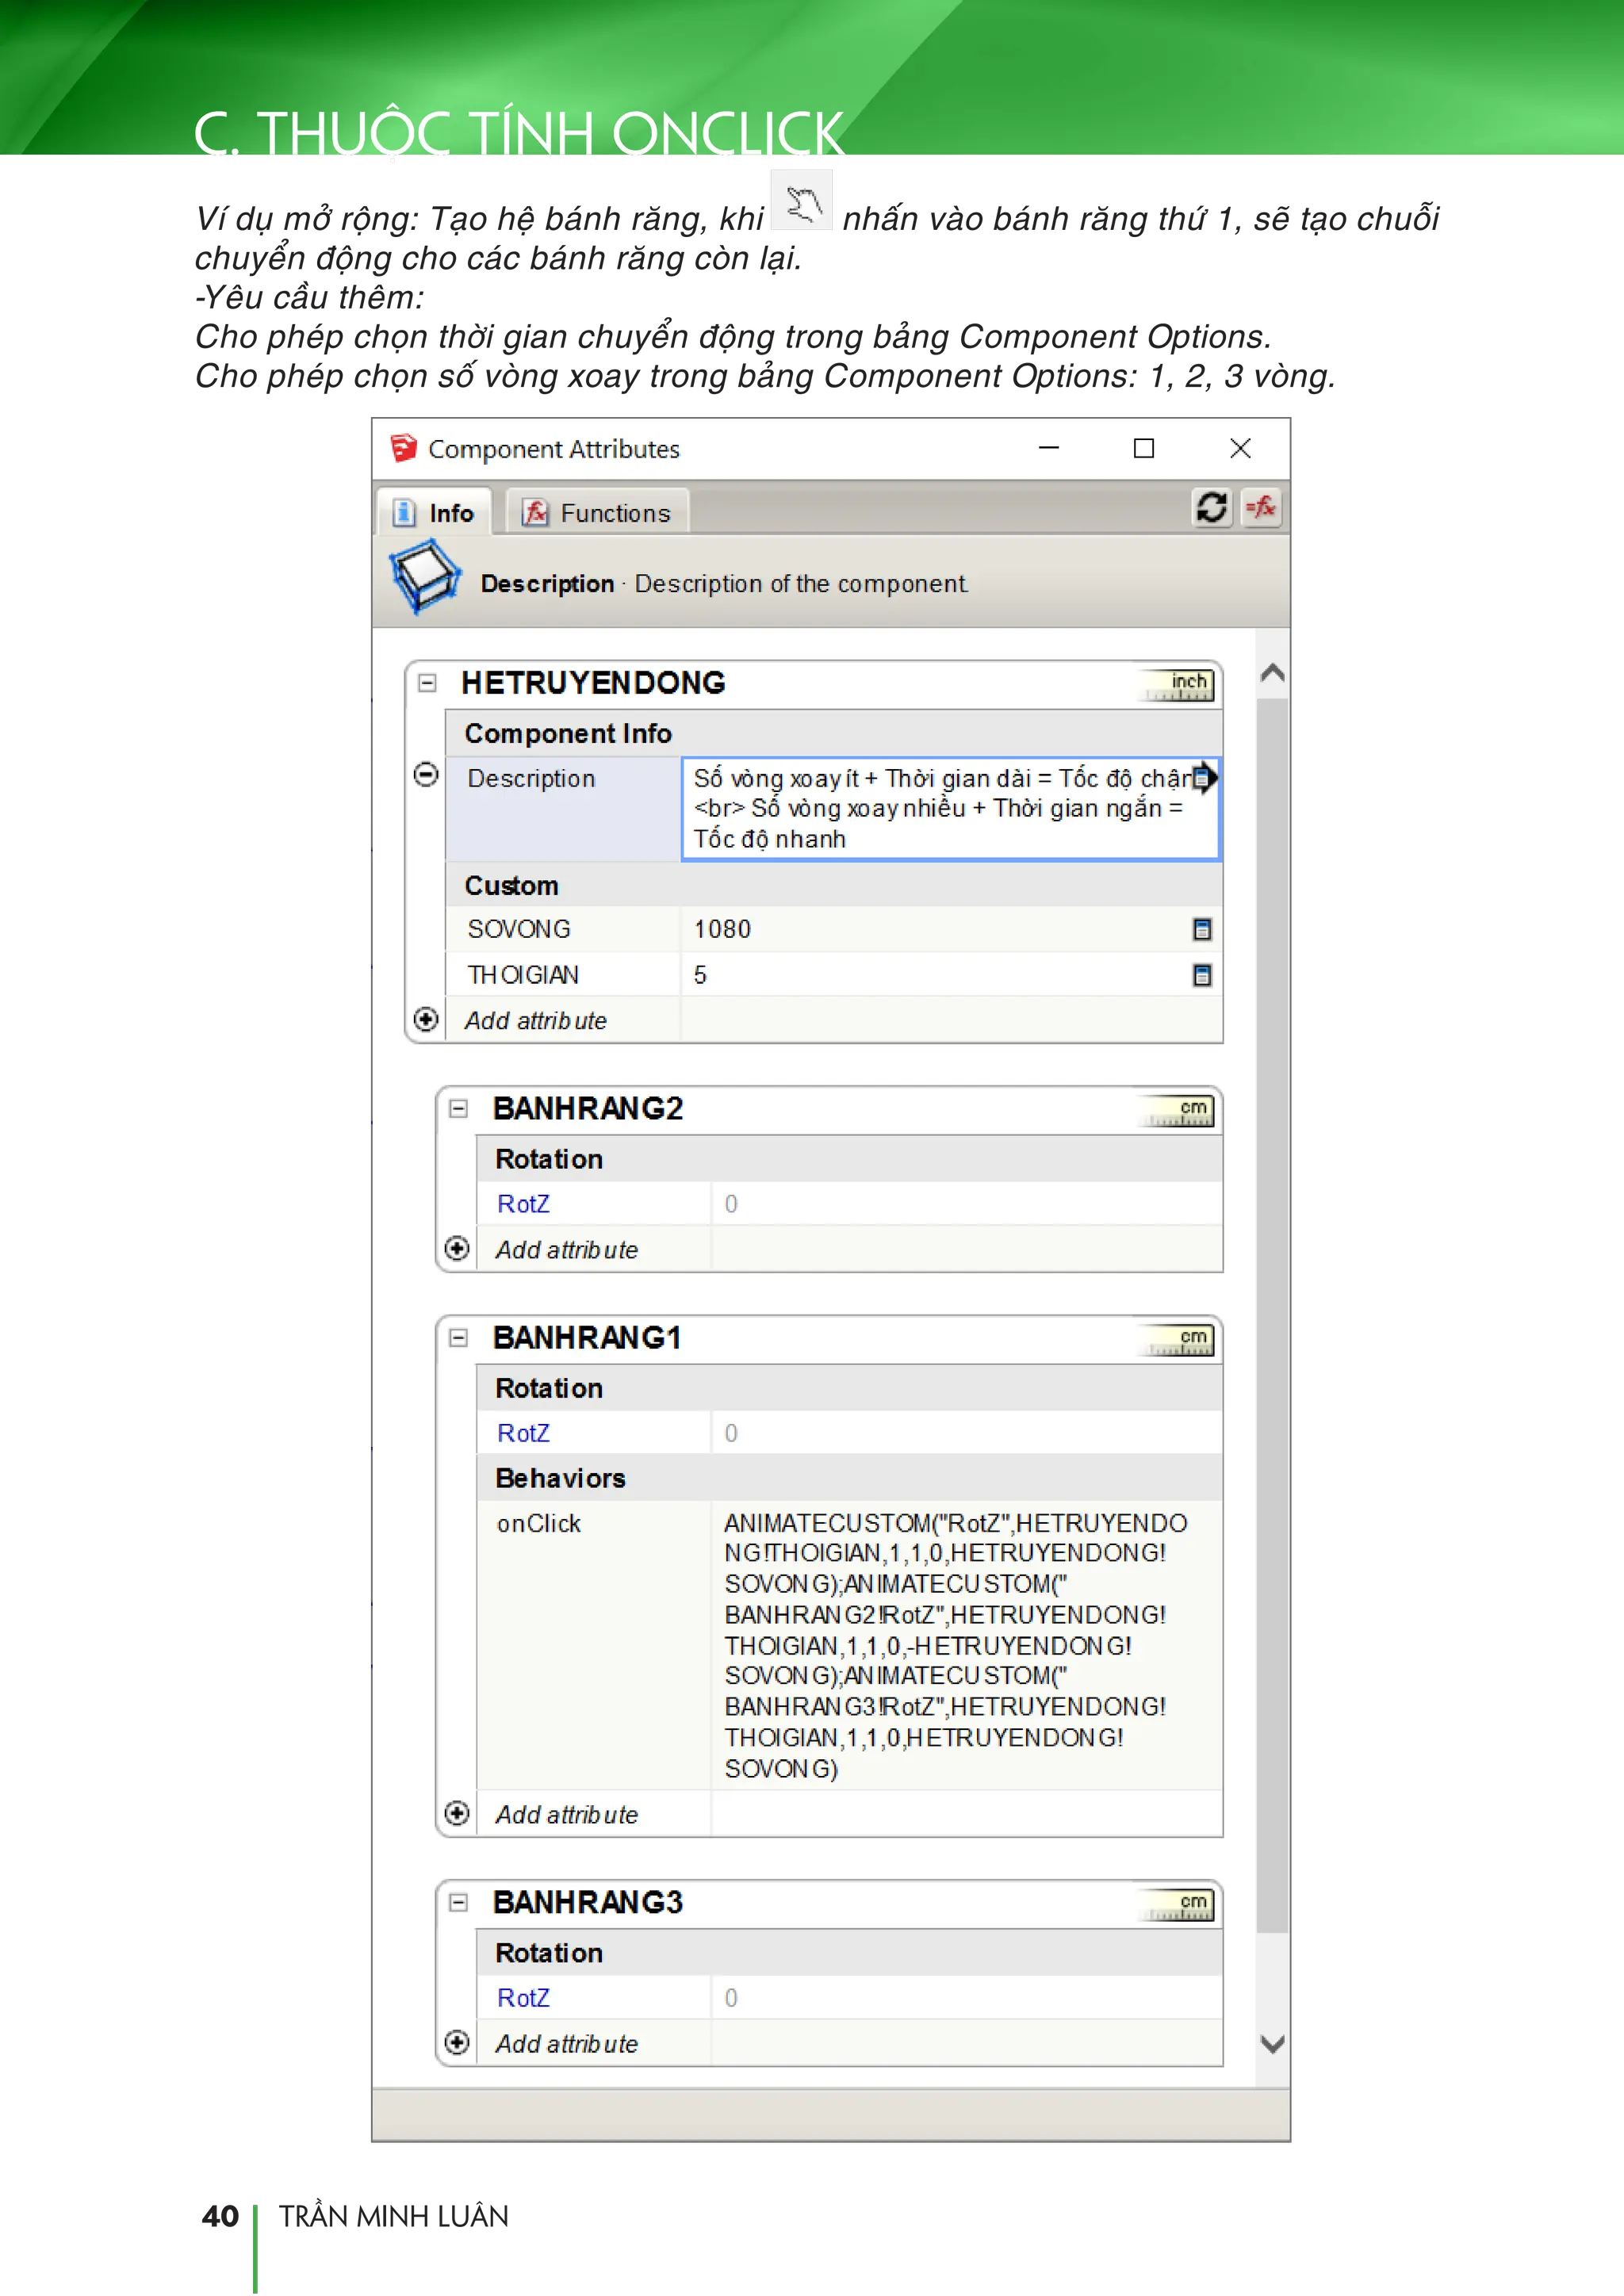The image size is (1624, 2296).
Task: Click plus icon to add HETRUYENDONG attribute
Action: click(x=426, y=1020)
